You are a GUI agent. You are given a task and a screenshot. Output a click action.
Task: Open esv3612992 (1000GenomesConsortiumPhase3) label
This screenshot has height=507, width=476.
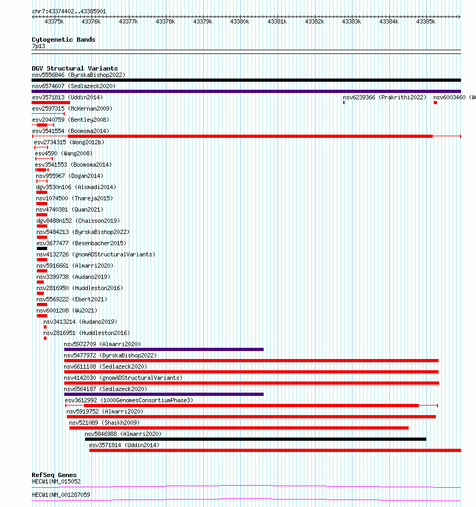click(129, 400)
